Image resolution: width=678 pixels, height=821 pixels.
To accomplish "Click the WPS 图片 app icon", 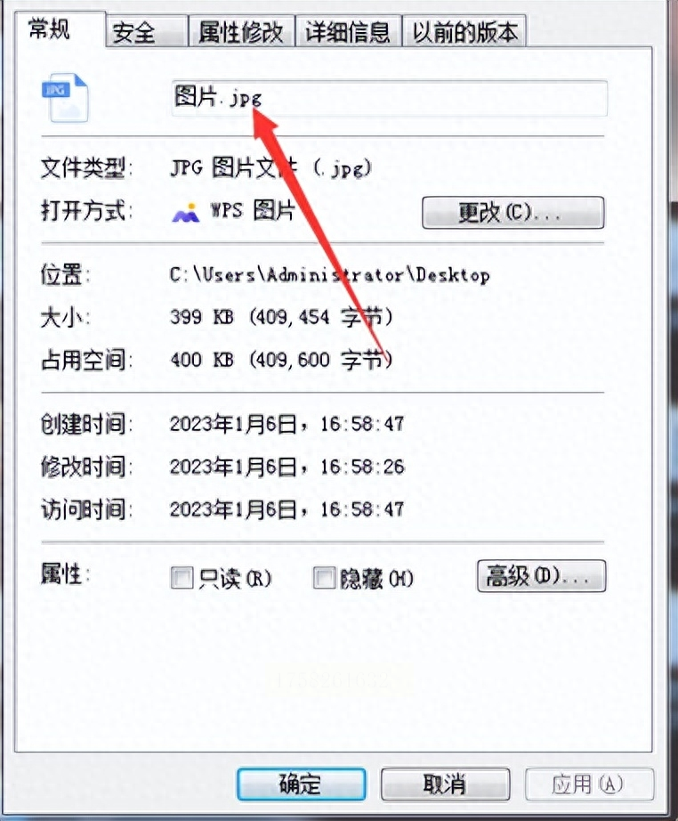I will 186,213.
